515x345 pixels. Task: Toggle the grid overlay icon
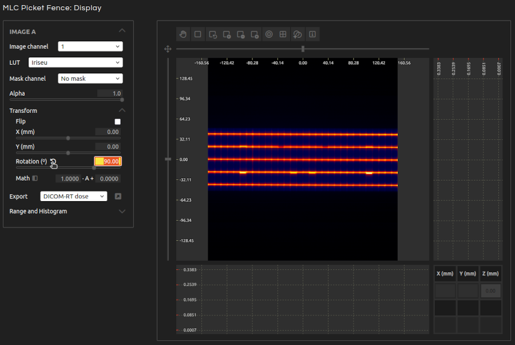pos(283,34)
